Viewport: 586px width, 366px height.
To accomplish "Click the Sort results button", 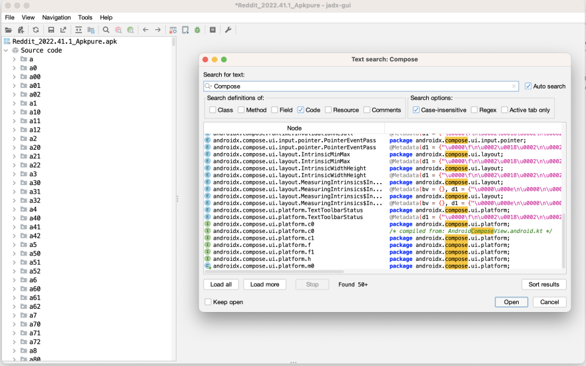I will [x=544, y=285].
